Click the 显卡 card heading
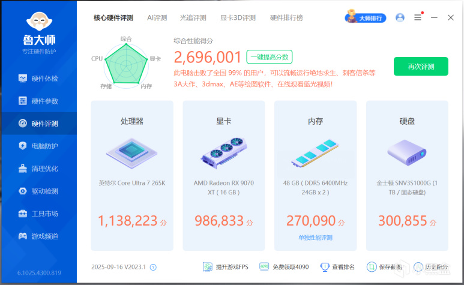 click(224, 121)
